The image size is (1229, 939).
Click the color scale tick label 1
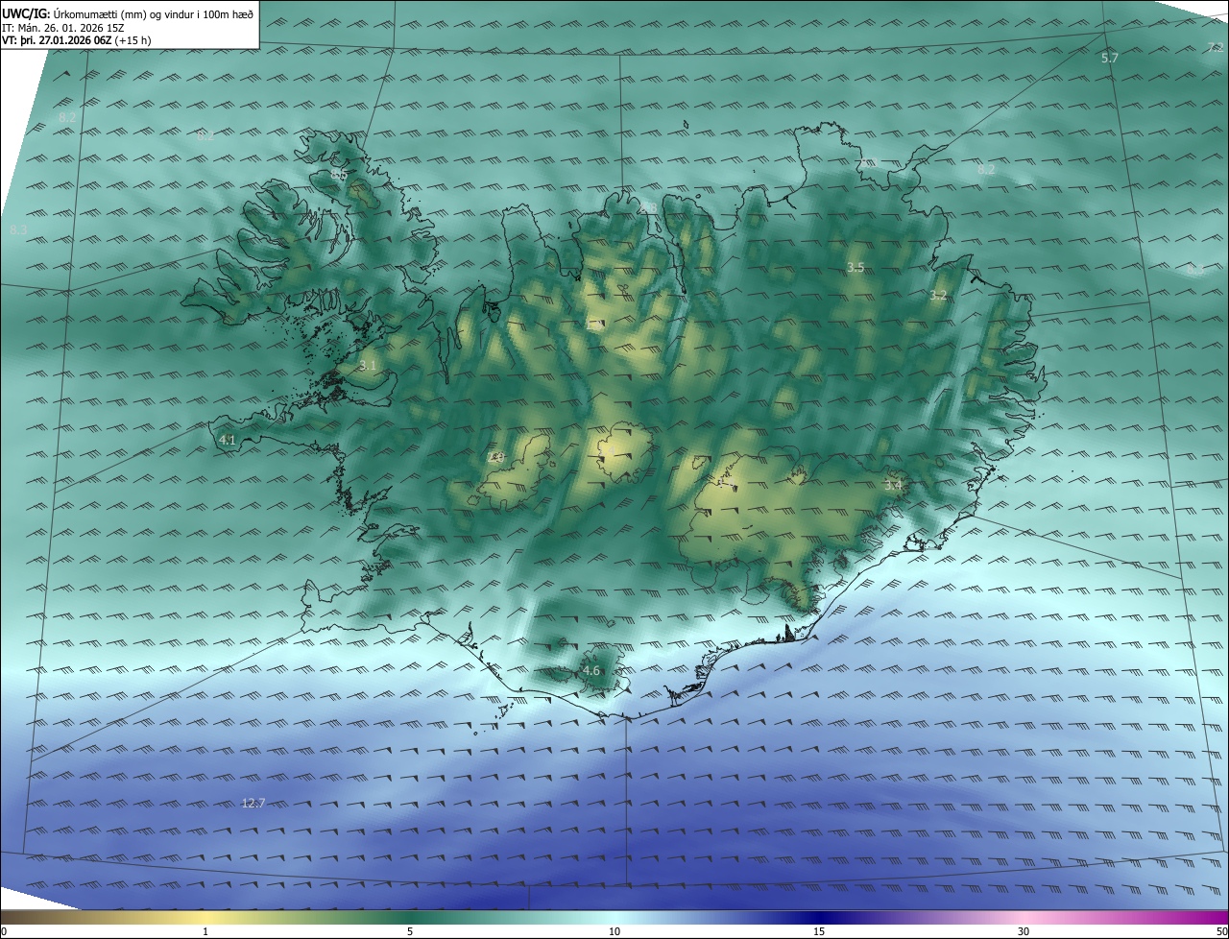(x=205, y=931)
